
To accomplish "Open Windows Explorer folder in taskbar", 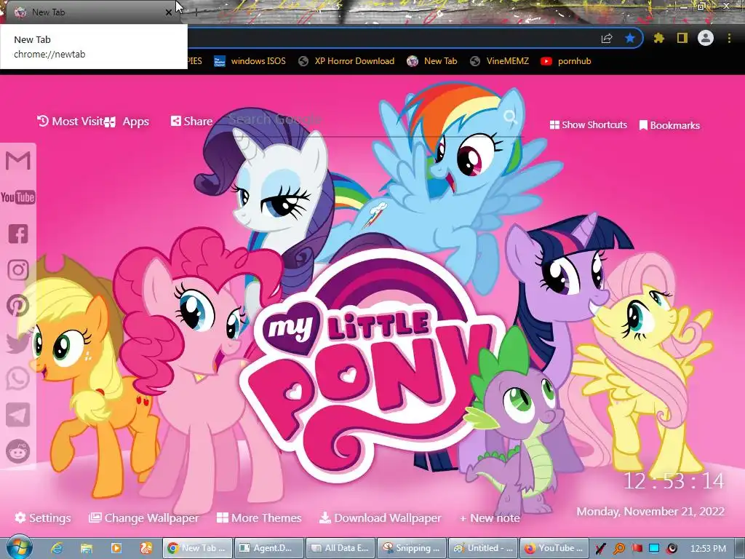I will (87, 548).
